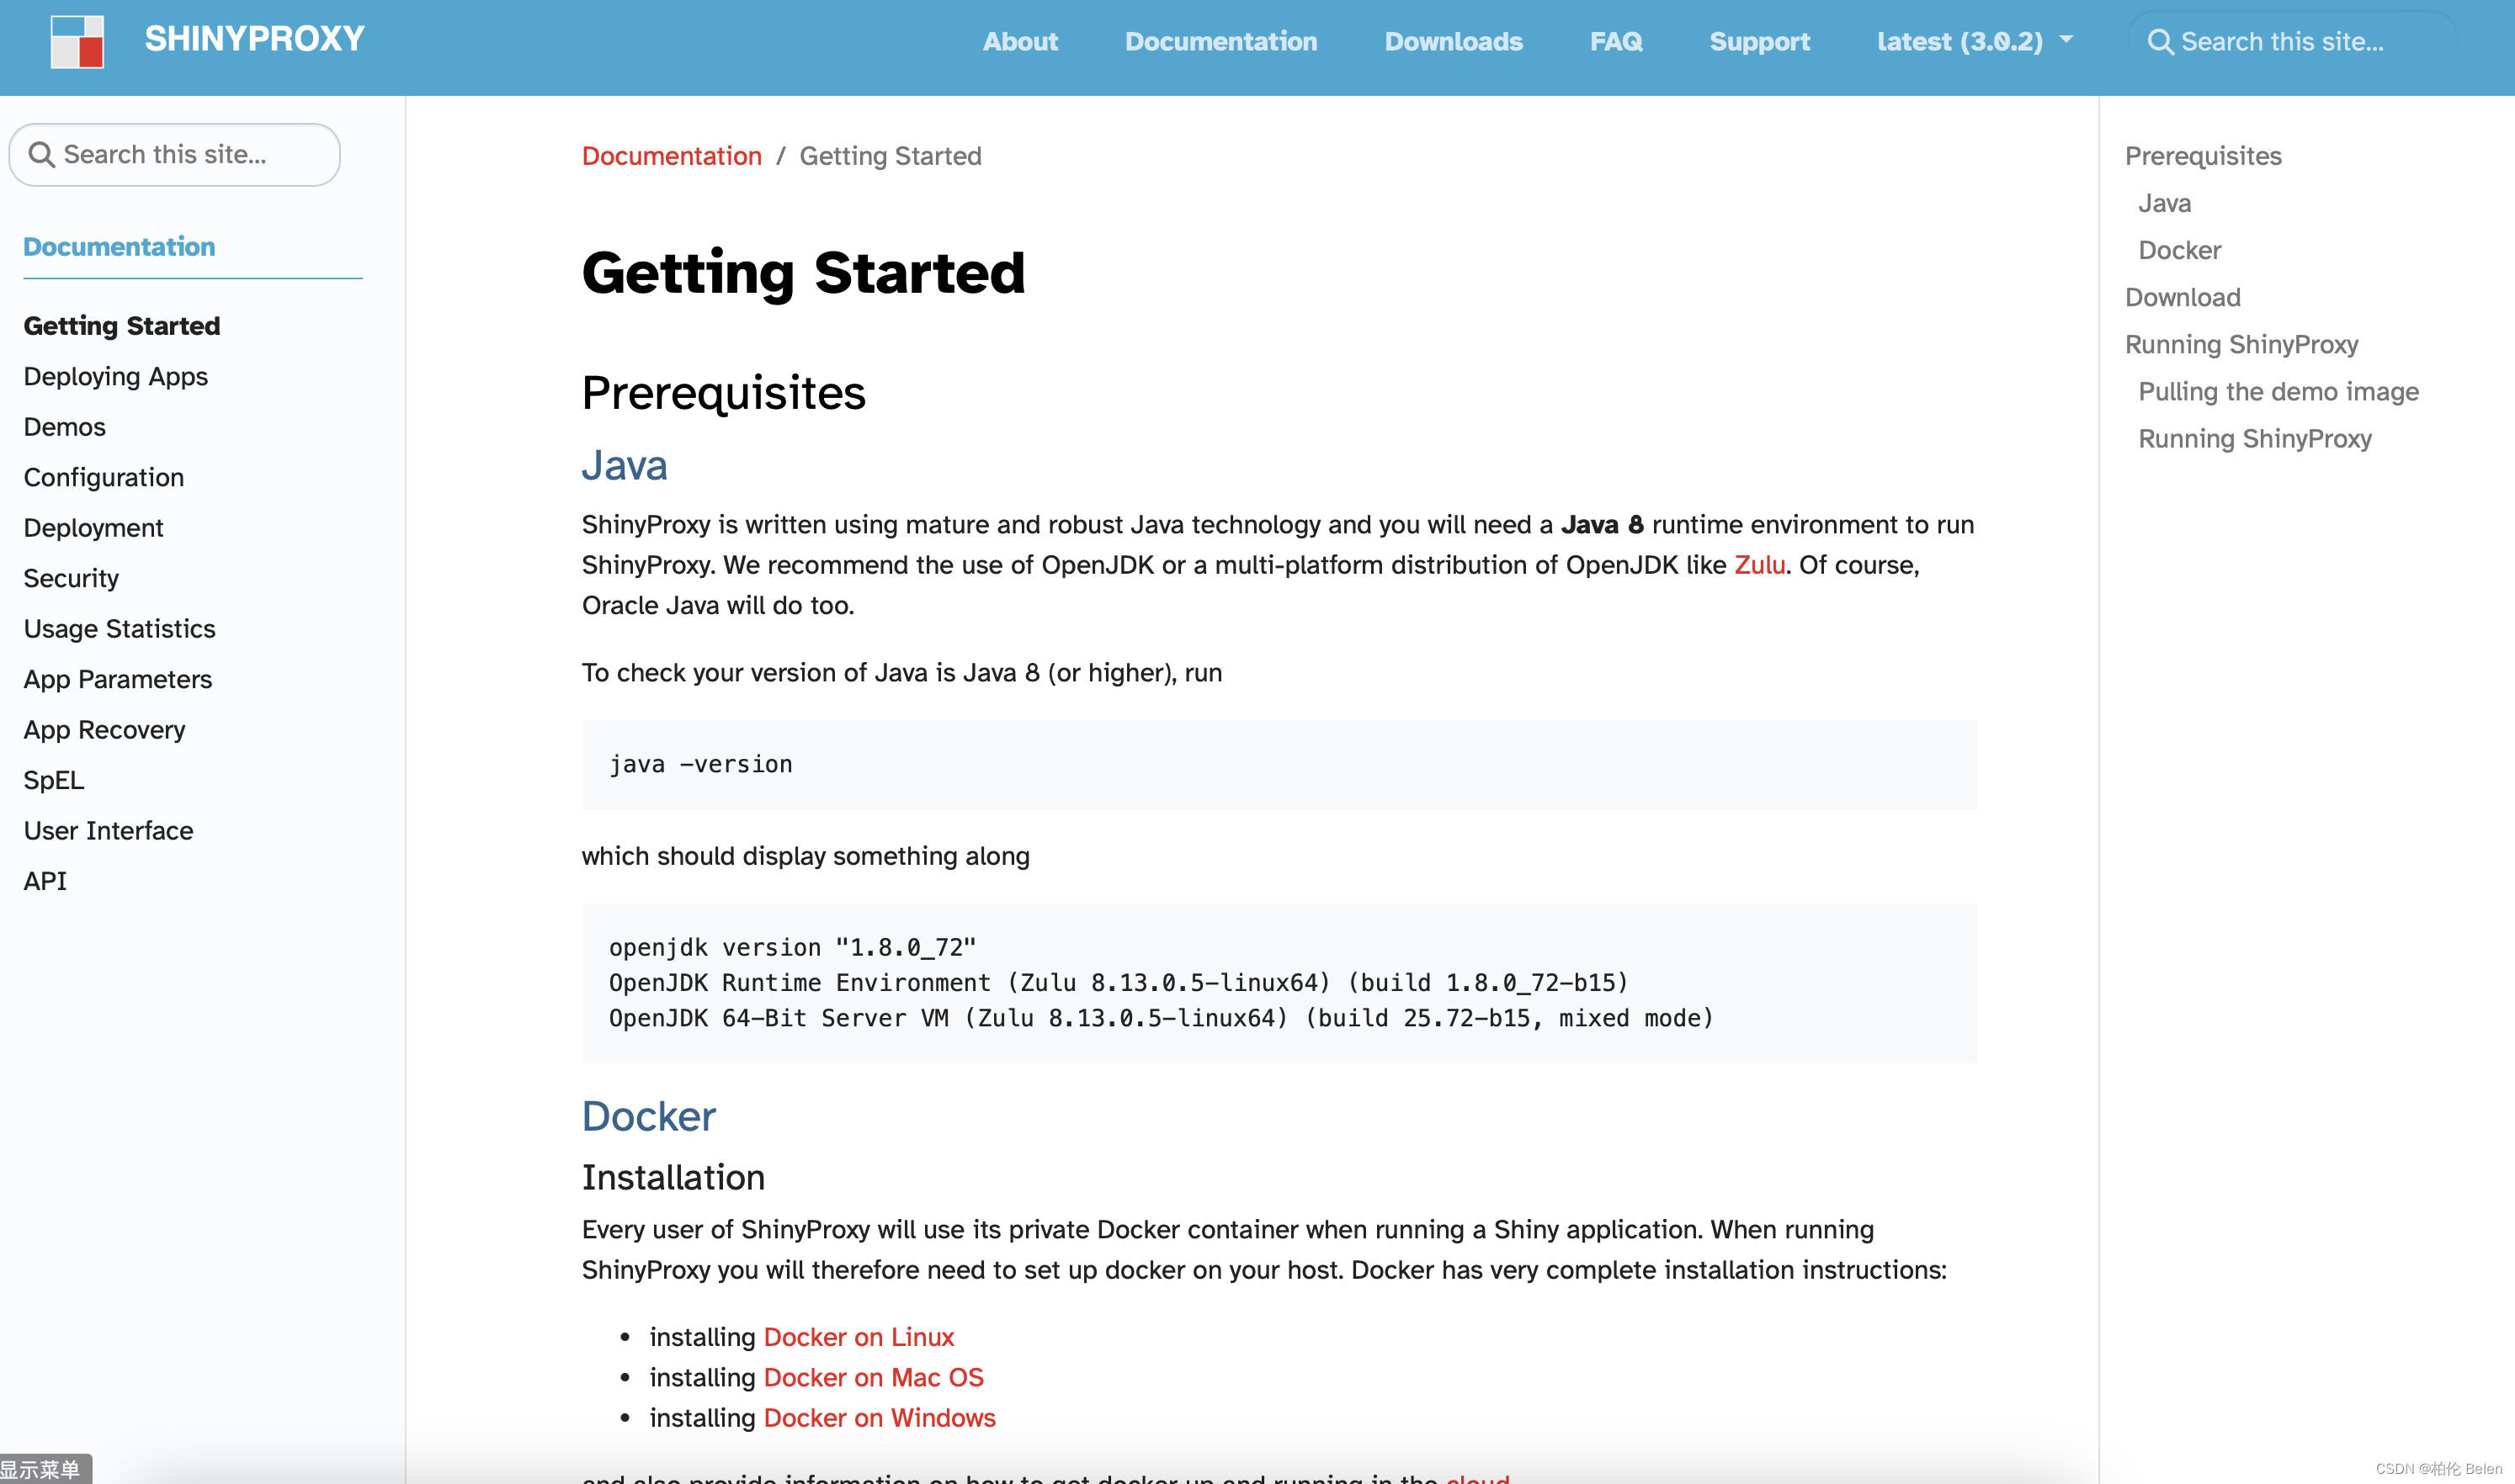Open User Interface in sidebar

[109, 831]
